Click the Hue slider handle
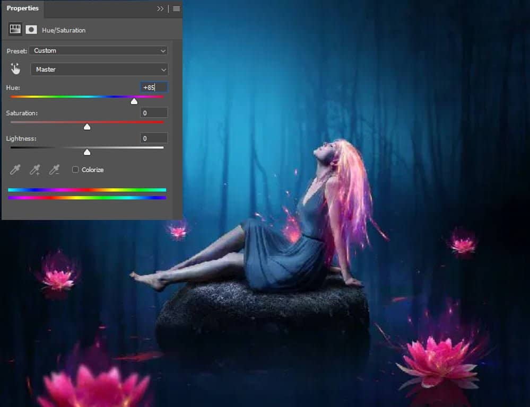Screen dimensions: 530x407 pyautogui.click(x=134, y=101)
